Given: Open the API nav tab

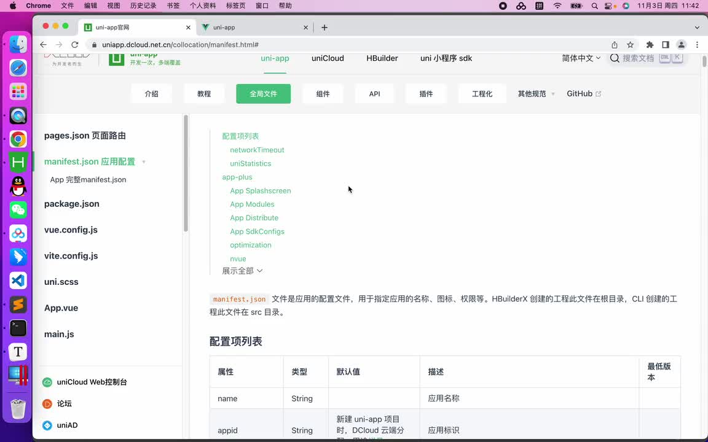Looking at the screenshot, I should click(374, 94).
